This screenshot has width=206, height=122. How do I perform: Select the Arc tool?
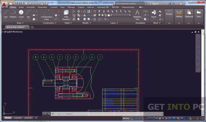pyautogui.click(x=28, y=14)
